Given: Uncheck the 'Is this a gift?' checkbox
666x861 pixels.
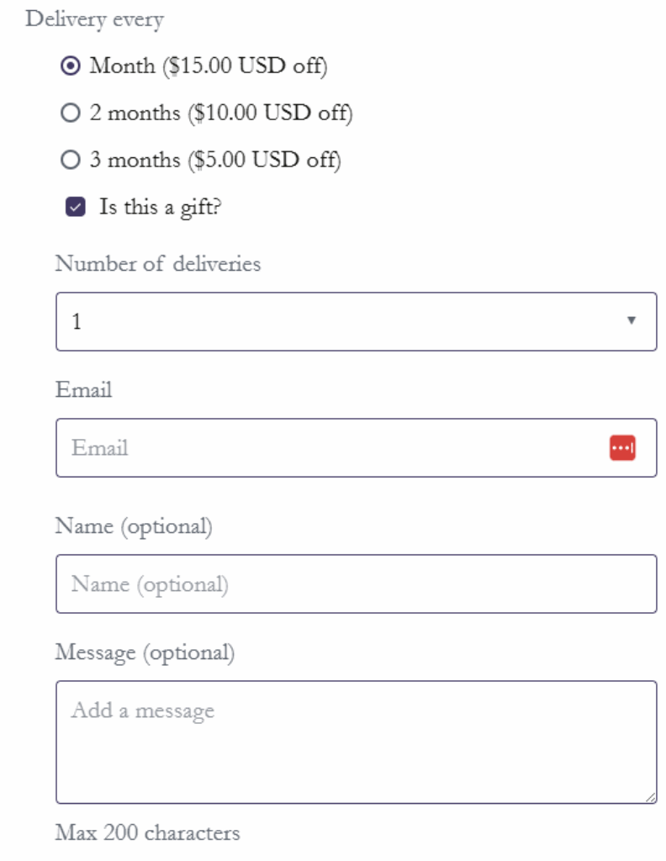Looking at the screenshot, I should (x=76, y=208).
